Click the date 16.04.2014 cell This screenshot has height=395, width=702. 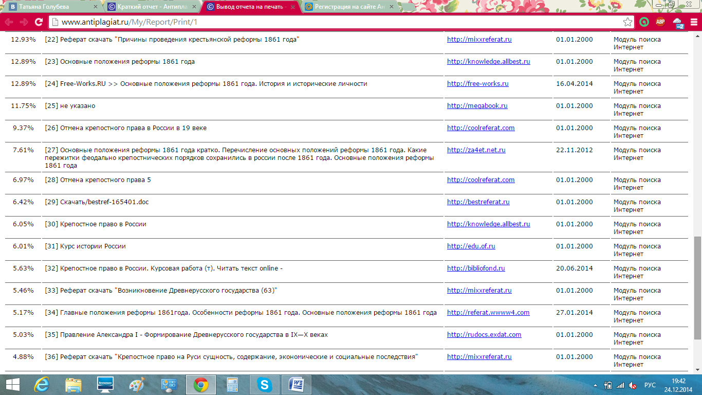pyautogui.click(x=574, y=84)
